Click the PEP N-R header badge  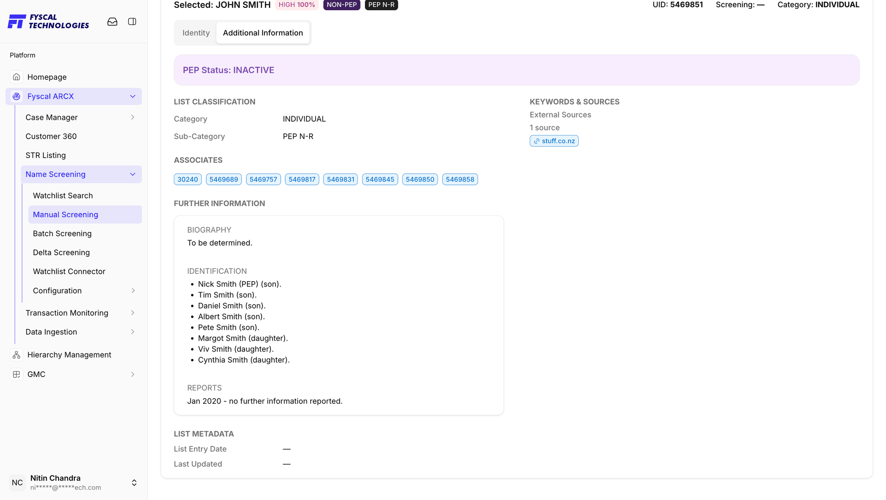(x=382, y=5)
